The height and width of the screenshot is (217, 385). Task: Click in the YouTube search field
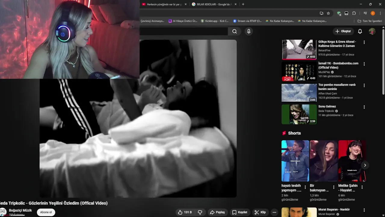click(x=183, y=31)
